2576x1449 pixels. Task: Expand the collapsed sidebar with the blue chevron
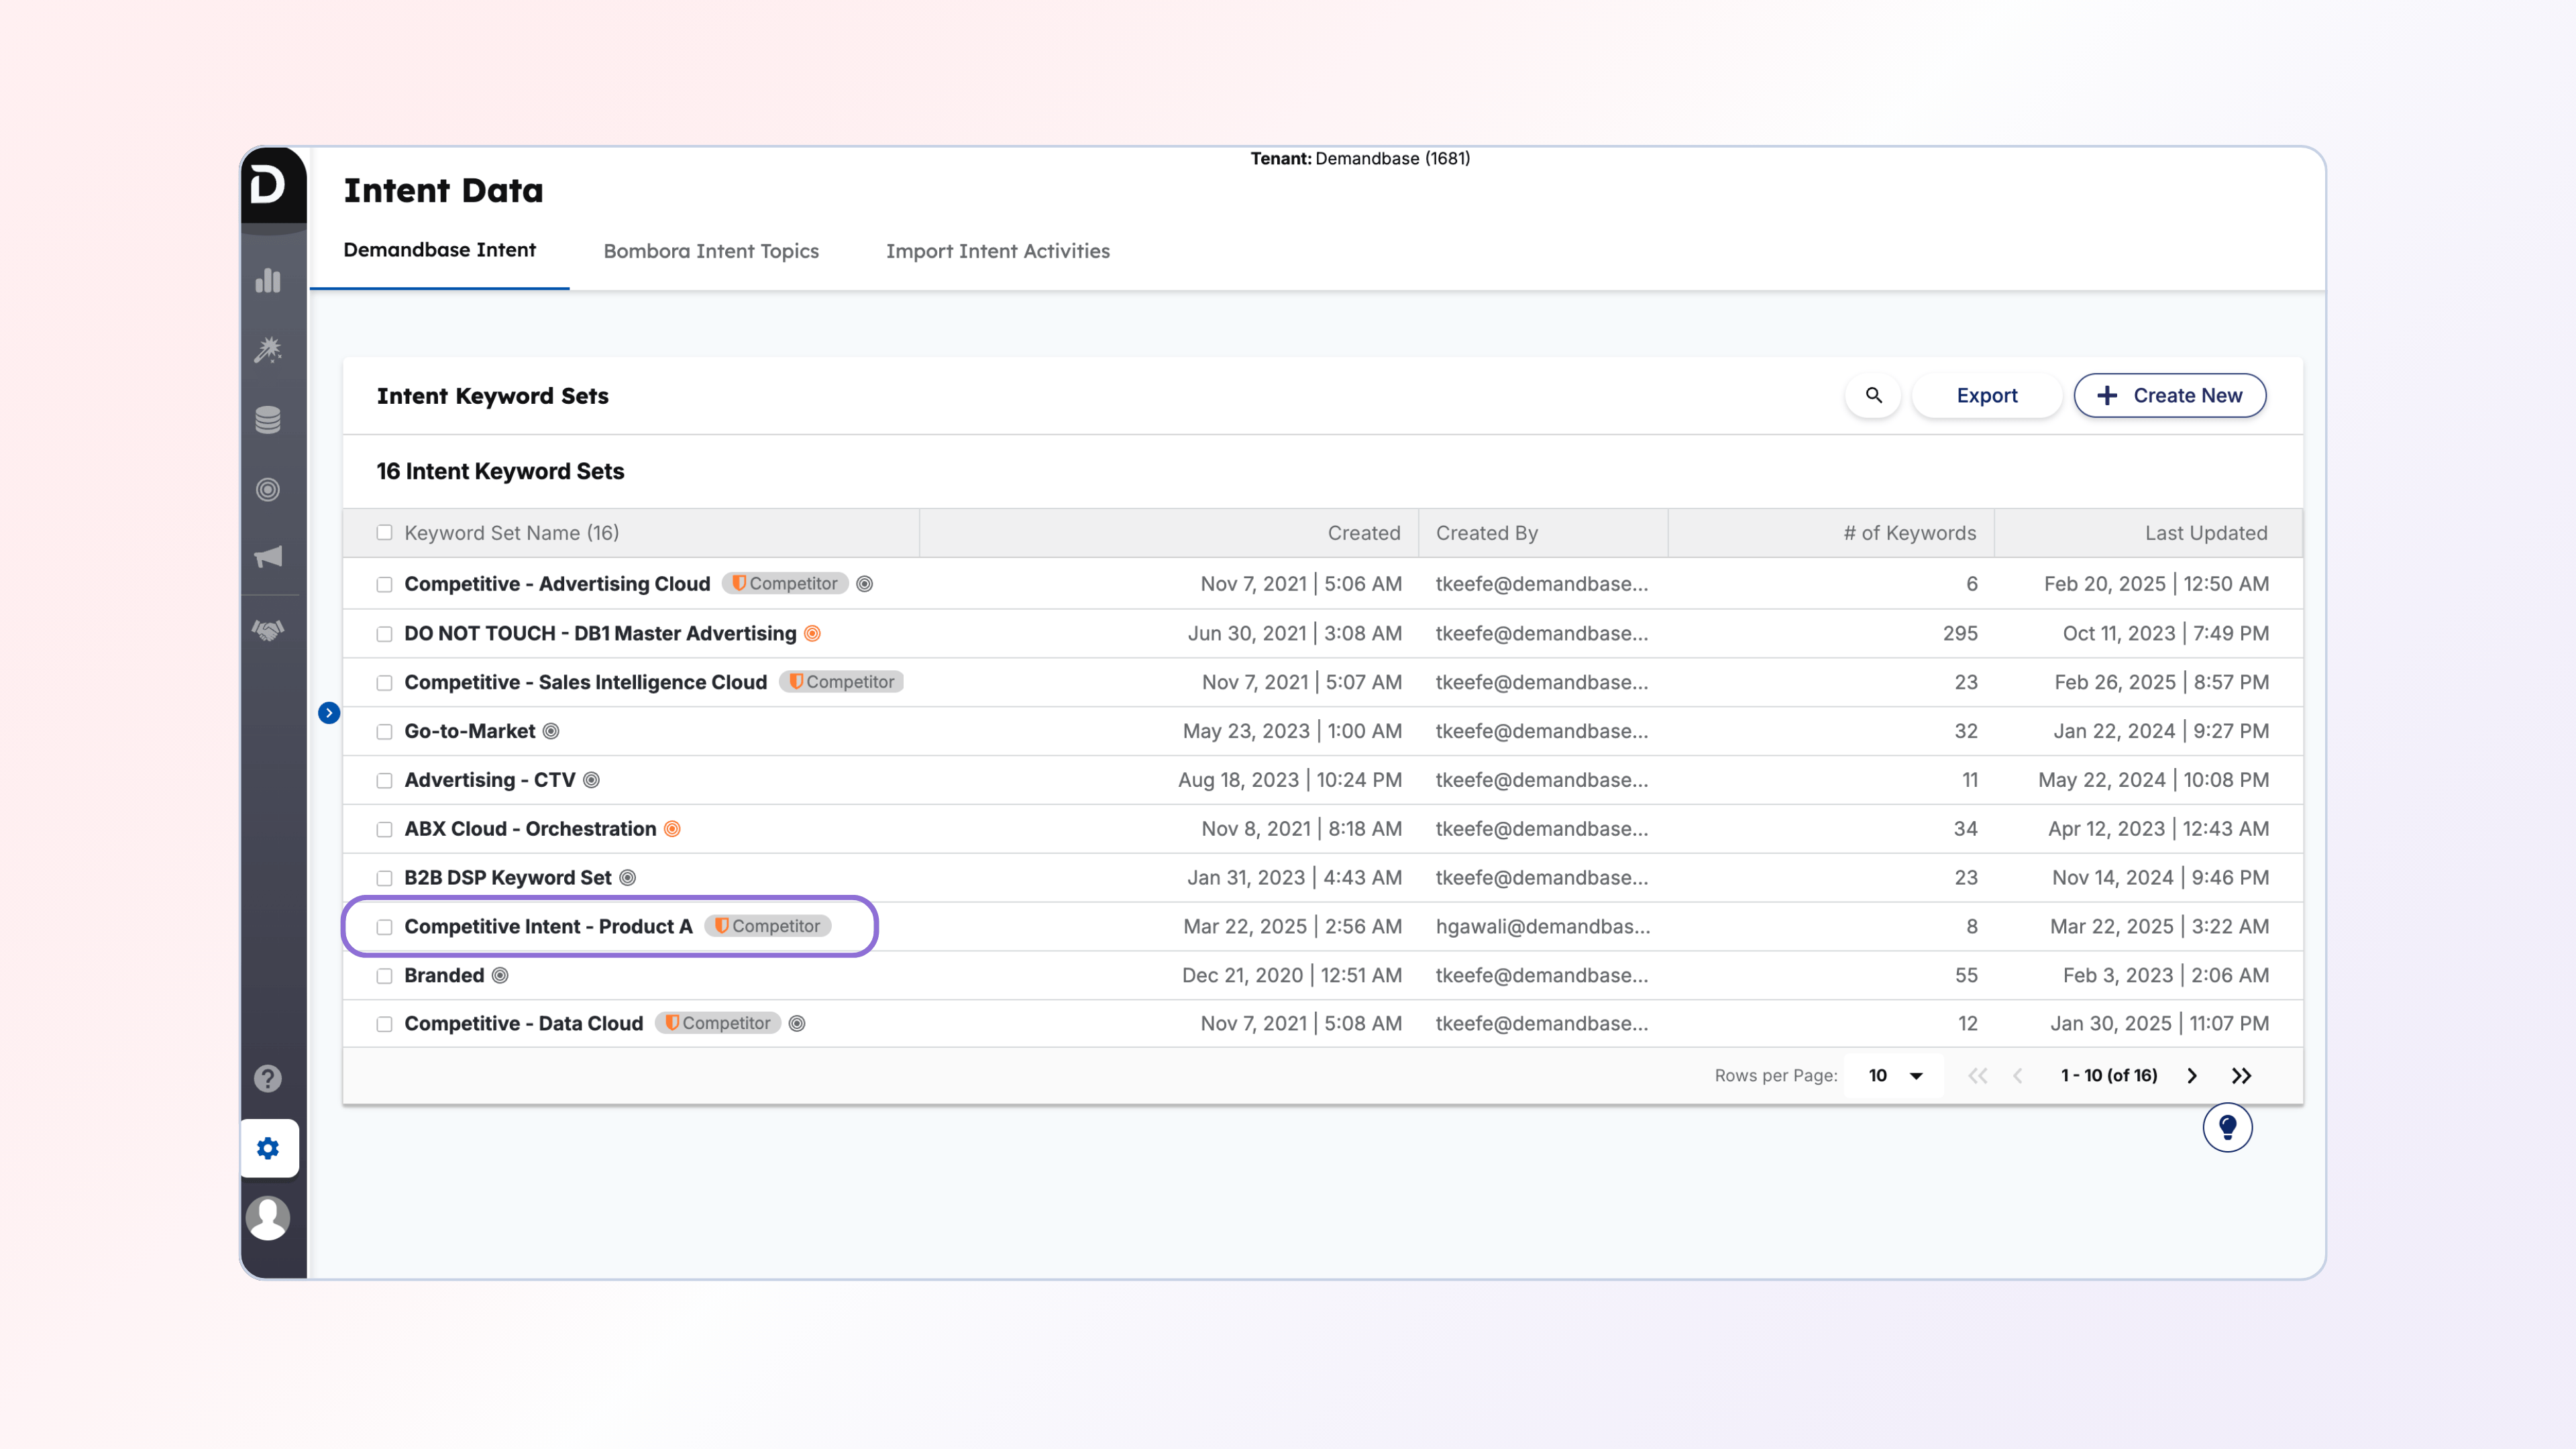point(329,713)
